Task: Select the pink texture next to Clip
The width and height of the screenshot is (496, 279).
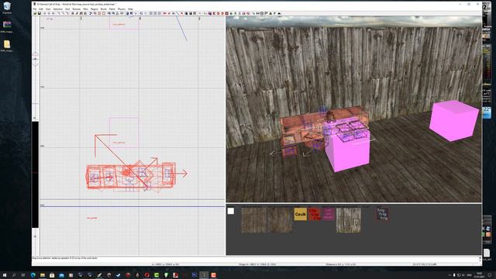Action: tap(328, 214)
